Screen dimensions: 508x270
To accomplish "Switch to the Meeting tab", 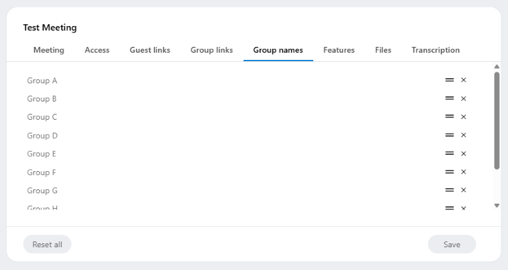I will [x=49, y=50].
